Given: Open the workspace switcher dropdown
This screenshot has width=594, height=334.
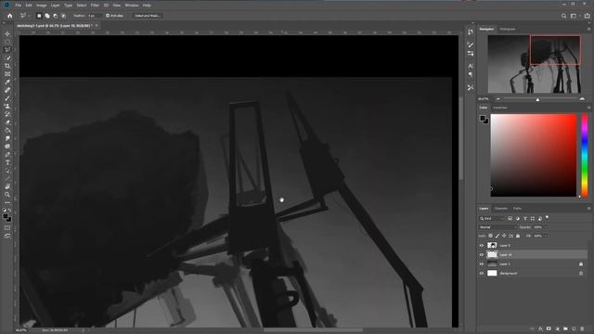Looking at the screenshot, I should click(x=575, y=16).
